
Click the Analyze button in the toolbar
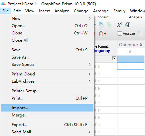point(126,33)
